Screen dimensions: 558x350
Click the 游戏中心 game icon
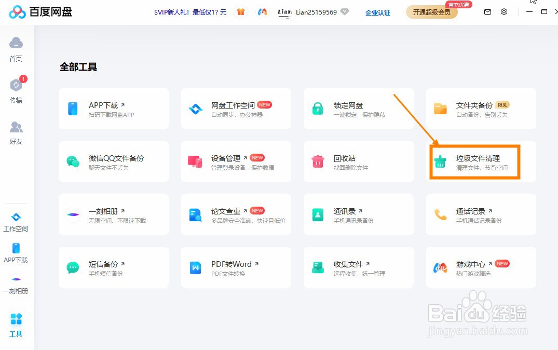click(x=440, y=268)
